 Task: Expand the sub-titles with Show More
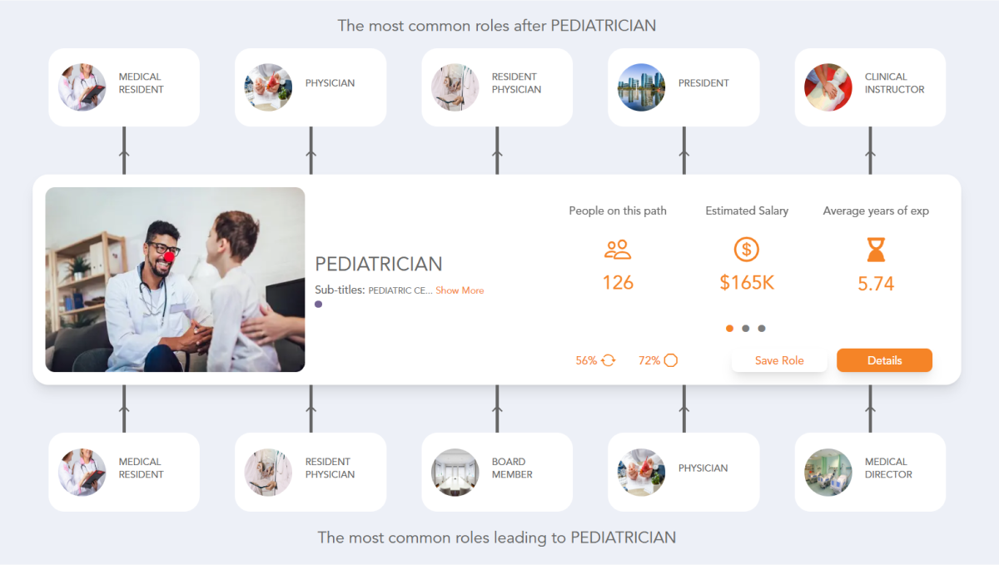coord(460,290)
